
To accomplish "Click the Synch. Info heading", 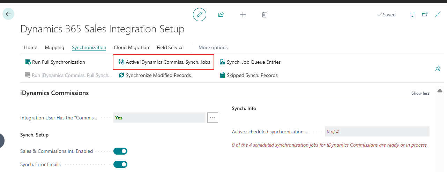I will pos(244,108).
